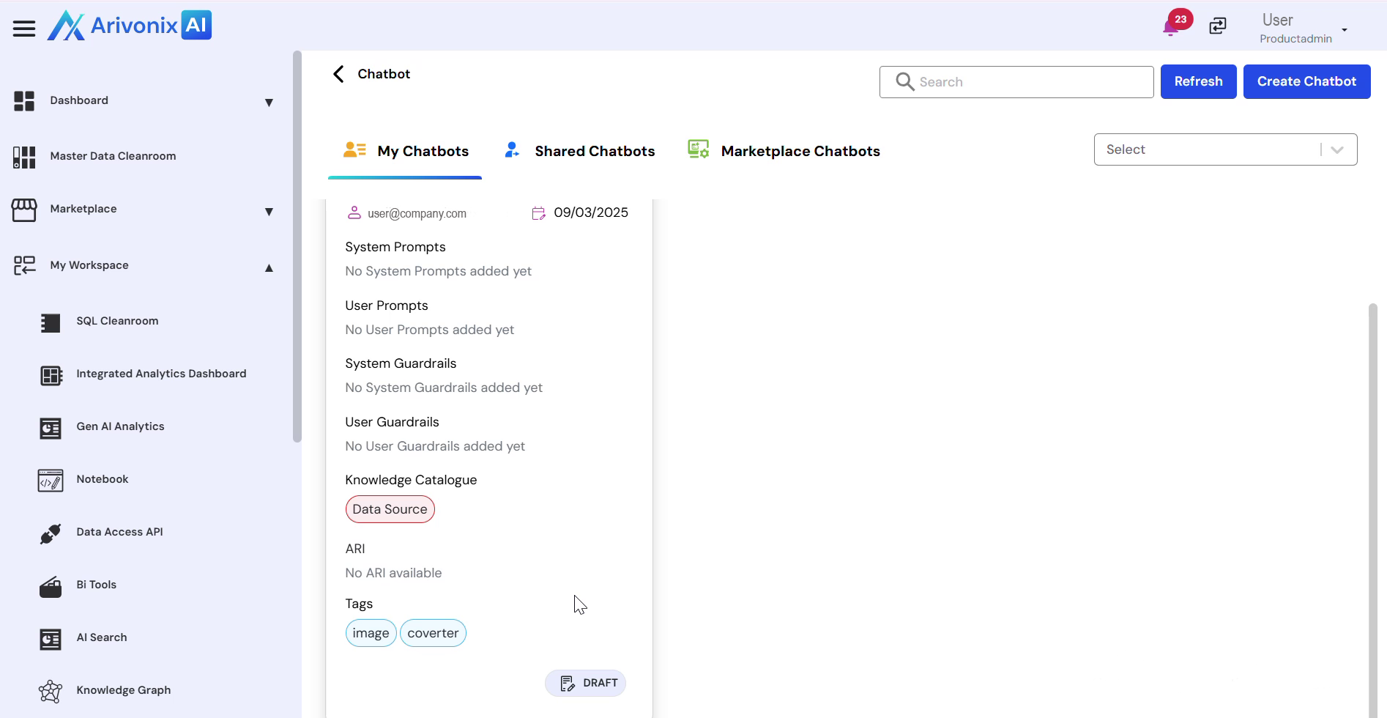
Task: Click the Refresh button
Action: coord(1198,81)
